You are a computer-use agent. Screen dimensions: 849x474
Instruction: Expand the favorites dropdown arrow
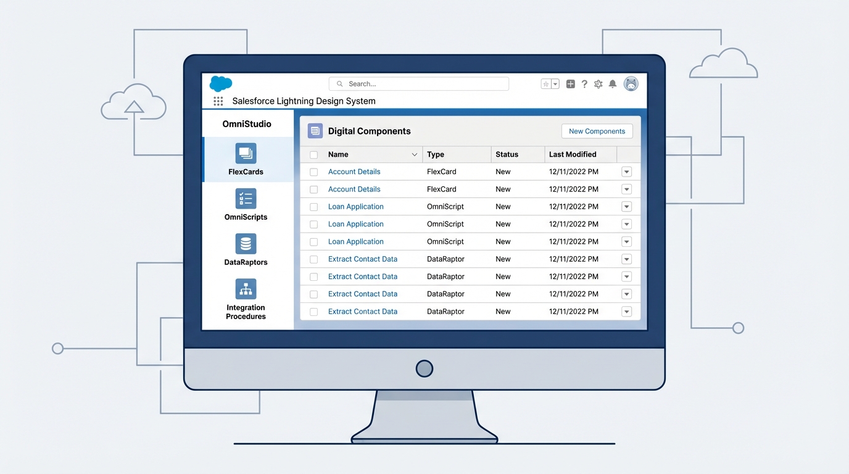(553, 83)
